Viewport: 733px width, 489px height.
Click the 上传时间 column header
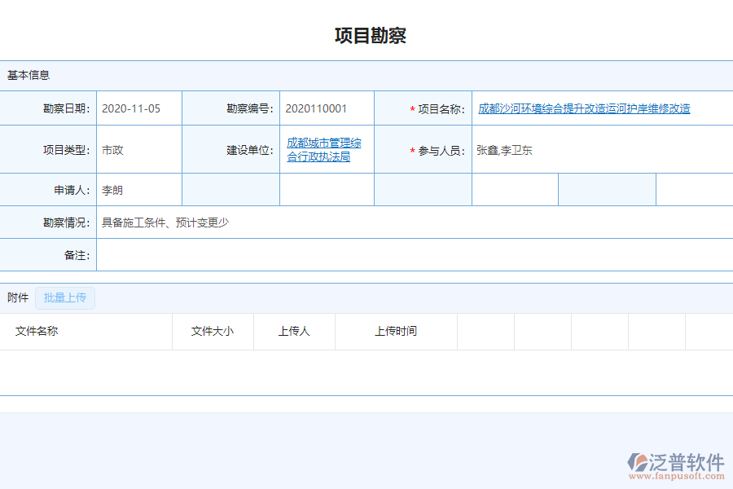pyautogui.click(x=396, y=331)
